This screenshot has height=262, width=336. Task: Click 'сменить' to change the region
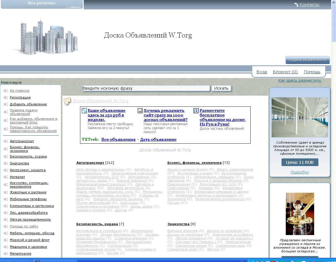point(74,7)
